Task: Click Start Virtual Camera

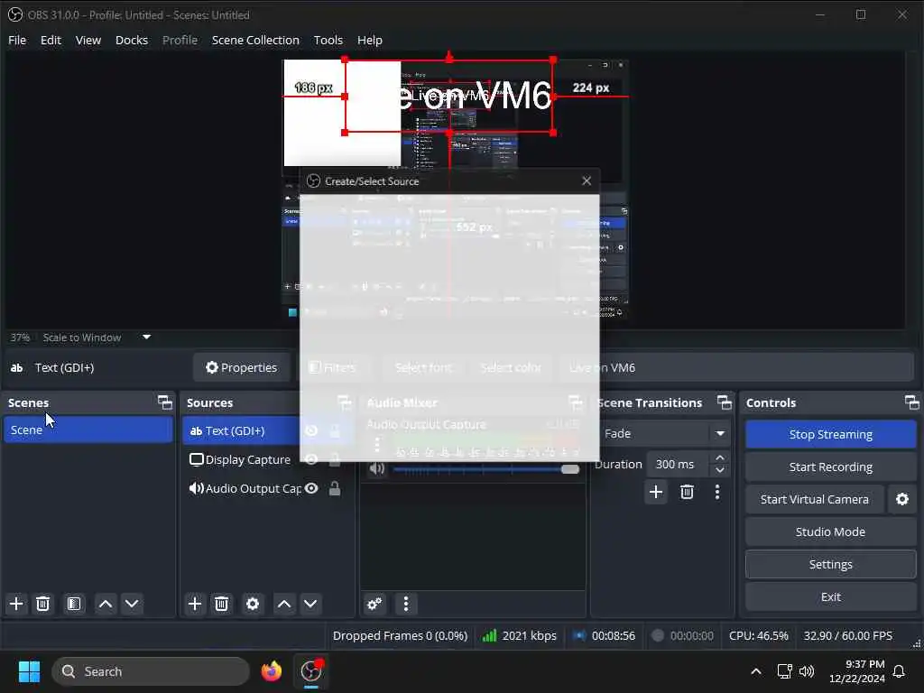Action: click(815, 499)
